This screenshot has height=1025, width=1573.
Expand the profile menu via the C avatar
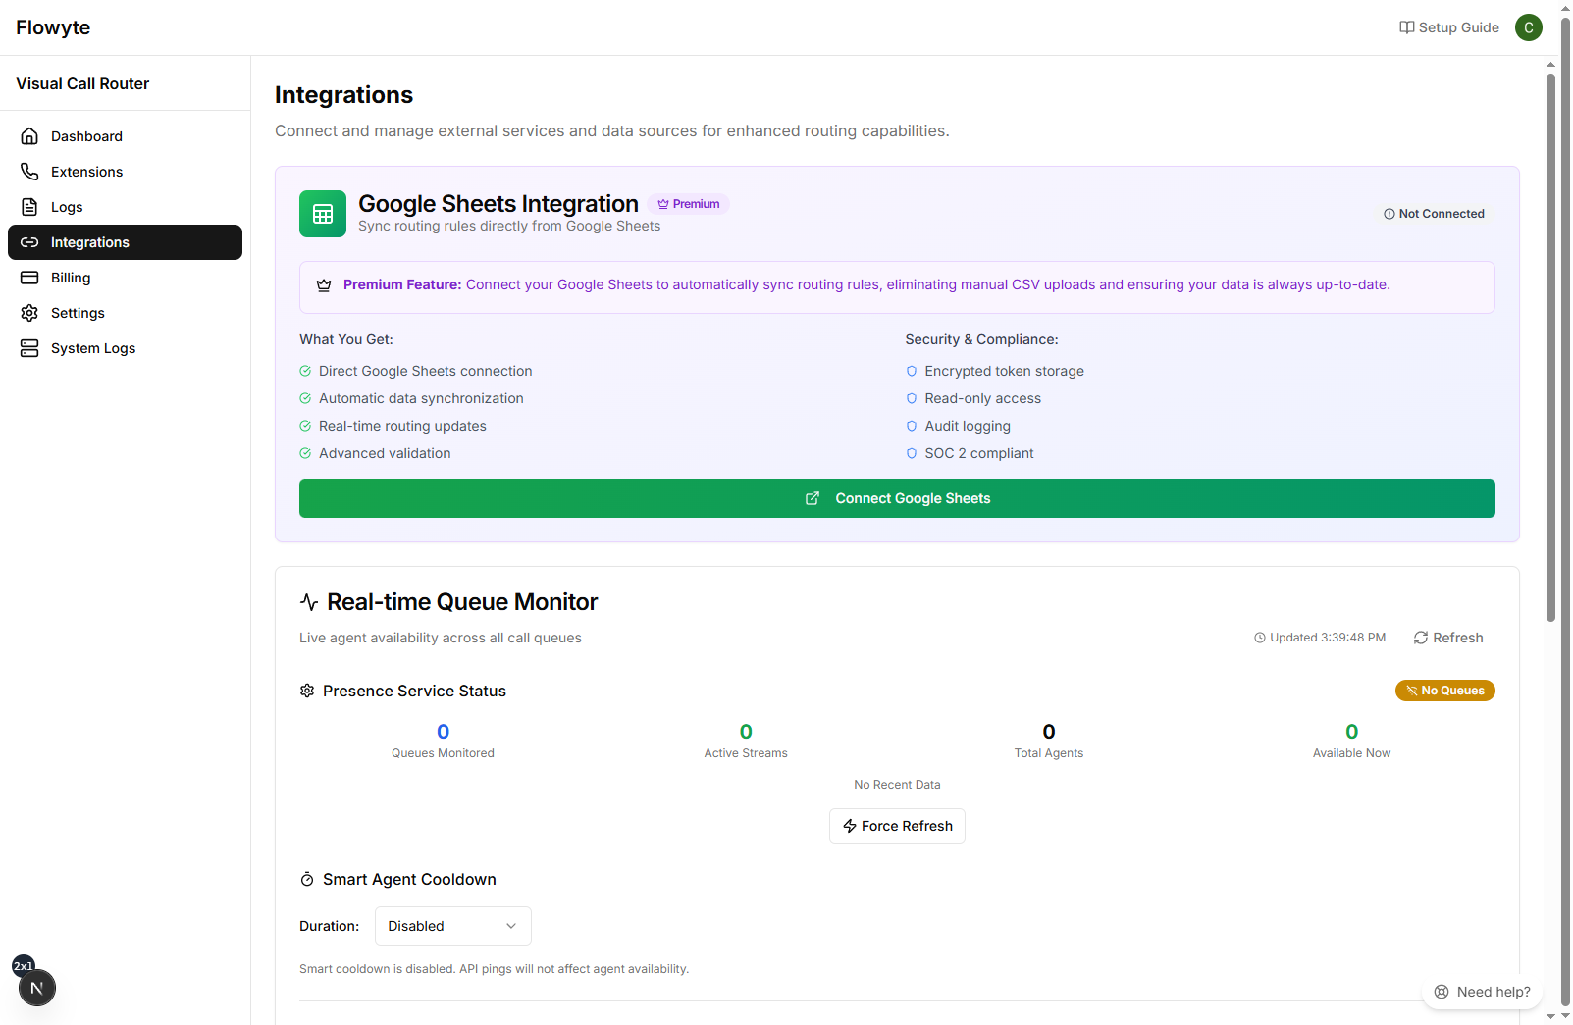click(x=1528, y=26)
